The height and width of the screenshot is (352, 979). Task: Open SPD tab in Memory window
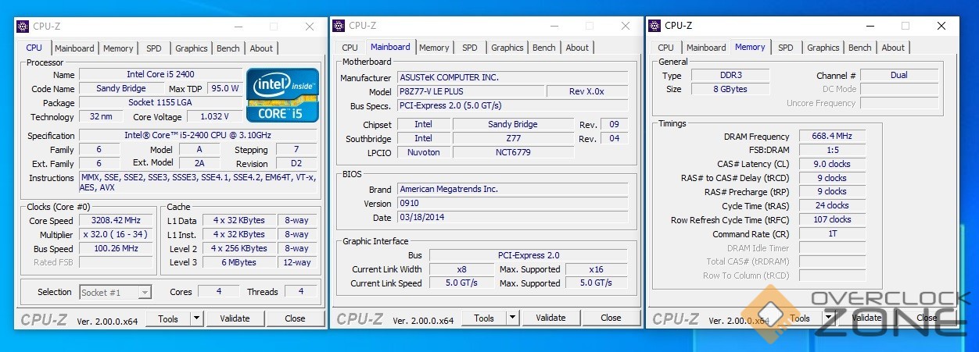pyautogui.click(x=785, y=48)
